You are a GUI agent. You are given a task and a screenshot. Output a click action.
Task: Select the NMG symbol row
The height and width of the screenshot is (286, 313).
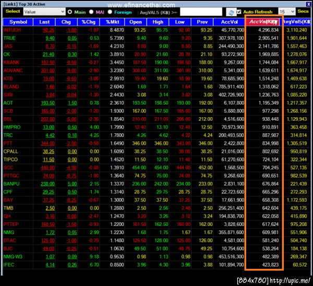pos(9,232)
